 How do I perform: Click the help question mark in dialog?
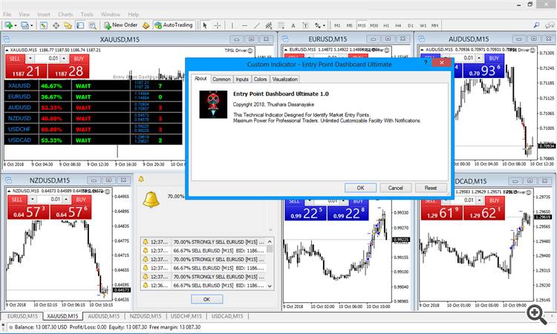pyautogui.click(x=426, y=62)
